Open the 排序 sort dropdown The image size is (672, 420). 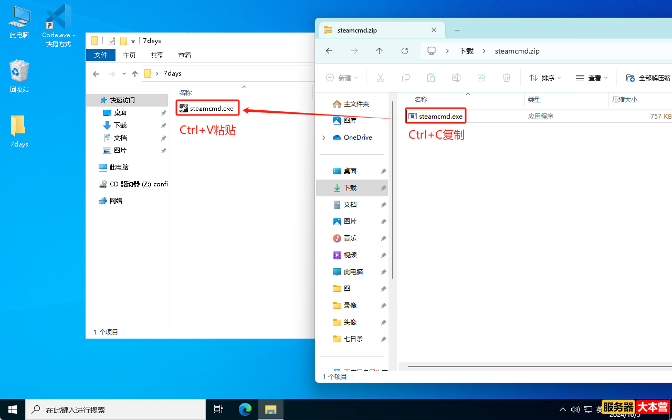[545, 78]
